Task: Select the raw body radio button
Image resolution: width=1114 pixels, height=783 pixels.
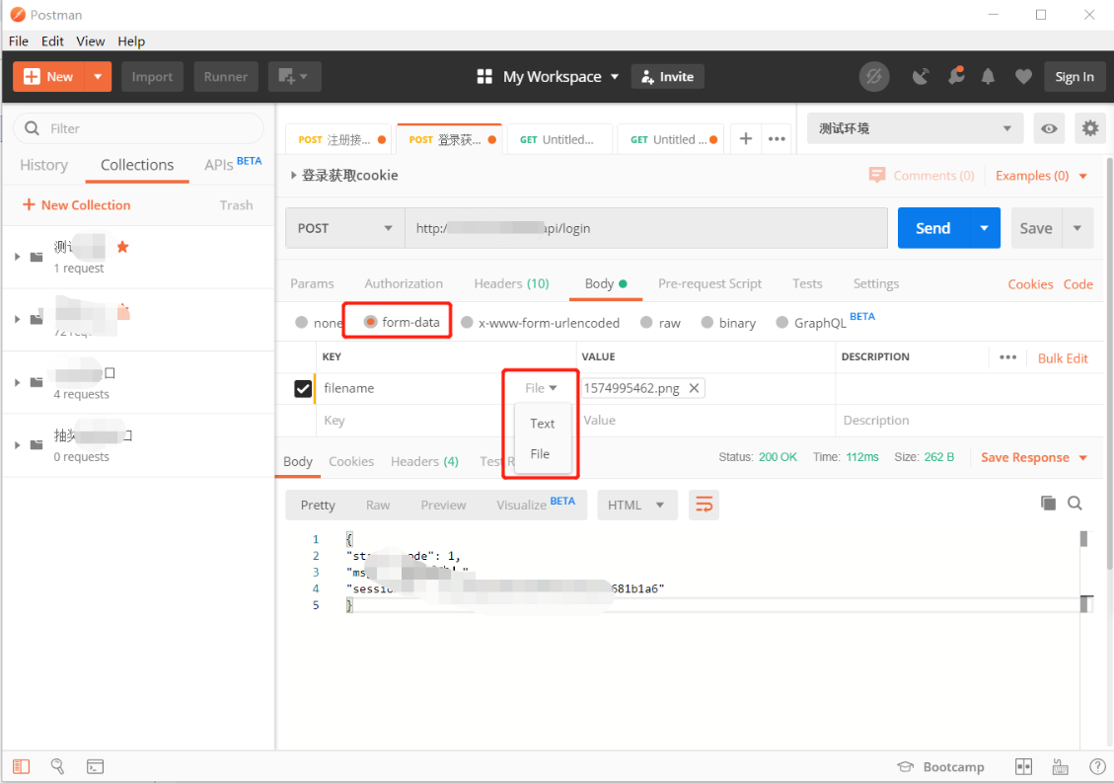Action: click(646, 323)
